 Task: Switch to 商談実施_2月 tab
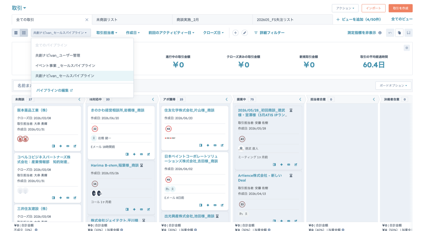click(x=212, y=20)
